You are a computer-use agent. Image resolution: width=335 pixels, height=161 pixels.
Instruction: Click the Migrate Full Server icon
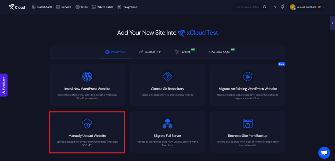[x=167, y=123]
